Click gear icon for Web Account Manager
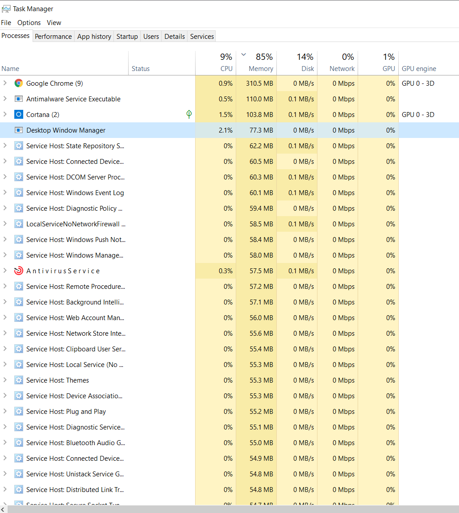The image size is (459, 513). click(19, 318)
